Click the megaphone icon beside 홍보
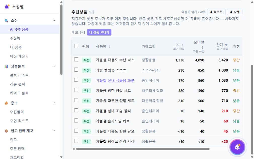Viewport: 254px width, 159px height. point(6,103)
